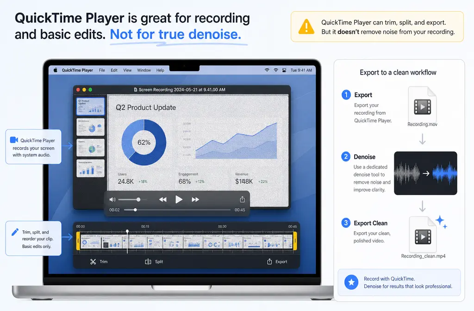Viewport: 474px width, 311px height.
Task: Click the Not for true denoise headline
Action: point(175,34)
